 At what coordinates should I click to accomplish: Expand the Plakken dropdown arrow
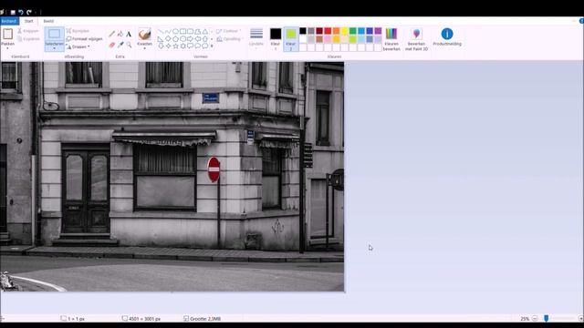(x=7, y=48)
